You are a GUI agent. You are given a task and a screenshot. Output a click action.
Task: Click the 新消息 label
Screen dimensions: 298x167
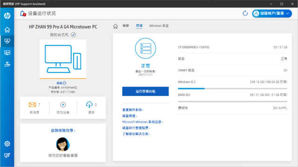(34, 112)
